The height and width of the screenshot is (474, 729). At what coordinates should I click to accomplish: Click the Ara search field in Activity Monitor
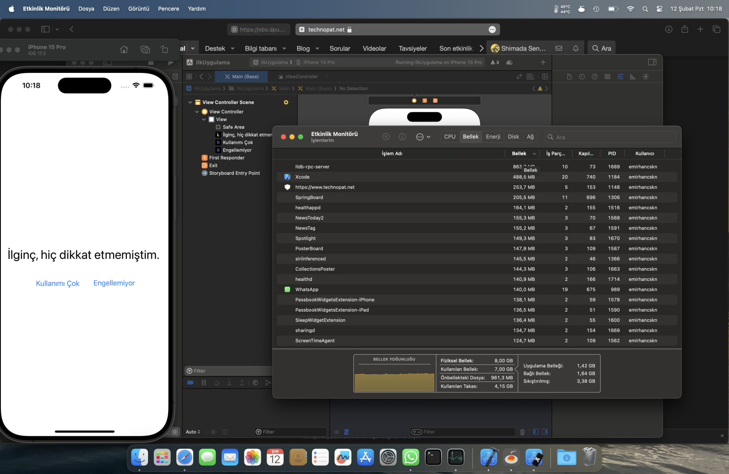point(610,137)
